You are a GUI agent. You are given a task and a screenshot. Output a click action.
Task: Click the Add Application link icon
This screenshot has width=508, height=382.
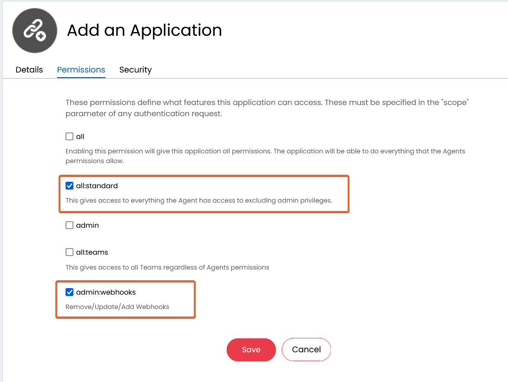click(x=34, y=30)
